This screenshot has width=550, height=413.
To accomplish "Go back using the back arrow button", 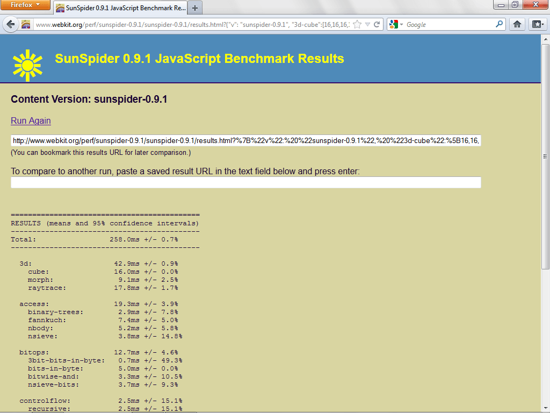I will click(x=11, y=24).
